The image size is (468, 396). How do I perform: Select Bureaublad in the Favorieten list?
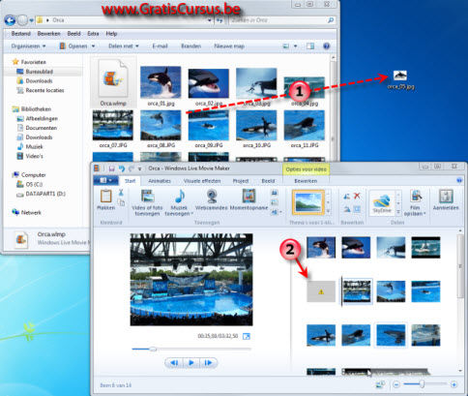(x=39, y=72)
